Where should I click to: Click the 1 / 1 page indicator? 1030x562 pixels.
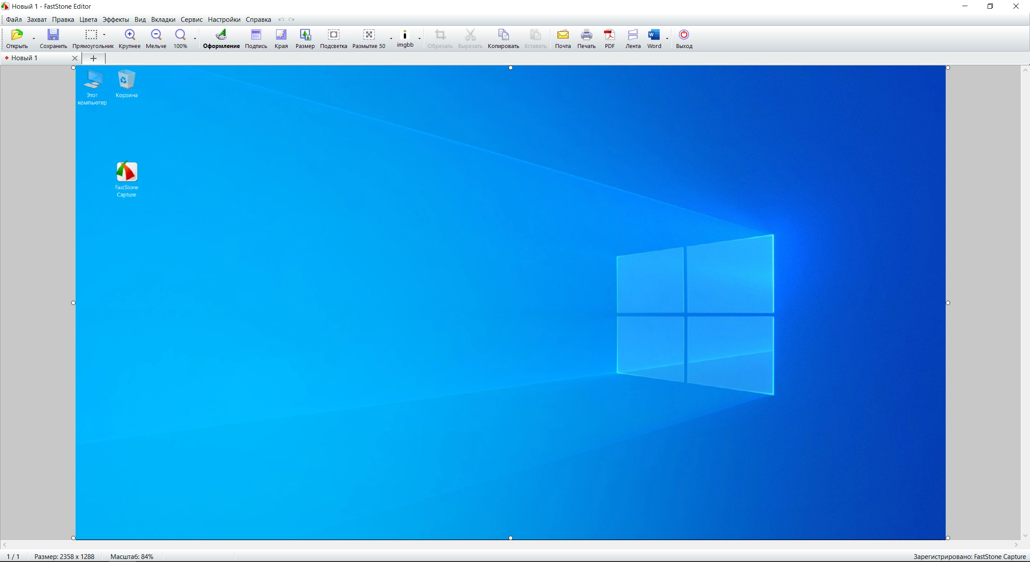pyautogui.click(x=13, y=557)
